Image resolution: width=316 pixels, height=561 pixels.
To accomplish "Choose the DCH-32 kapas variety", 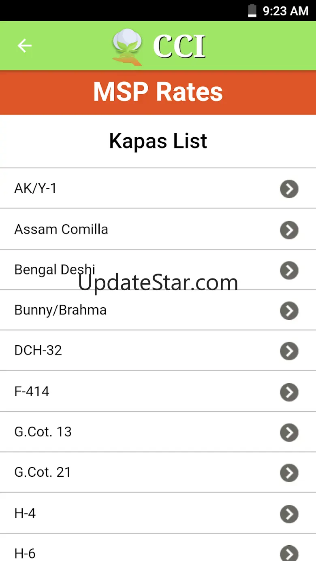I will click(158, 351).
